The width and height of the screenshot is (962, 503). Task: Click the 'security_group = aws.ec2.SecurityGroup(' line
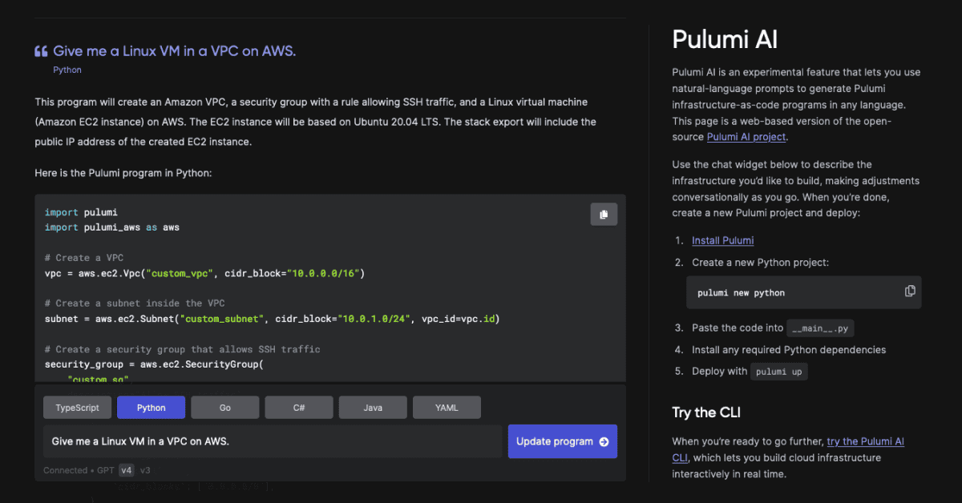(154, 364)
